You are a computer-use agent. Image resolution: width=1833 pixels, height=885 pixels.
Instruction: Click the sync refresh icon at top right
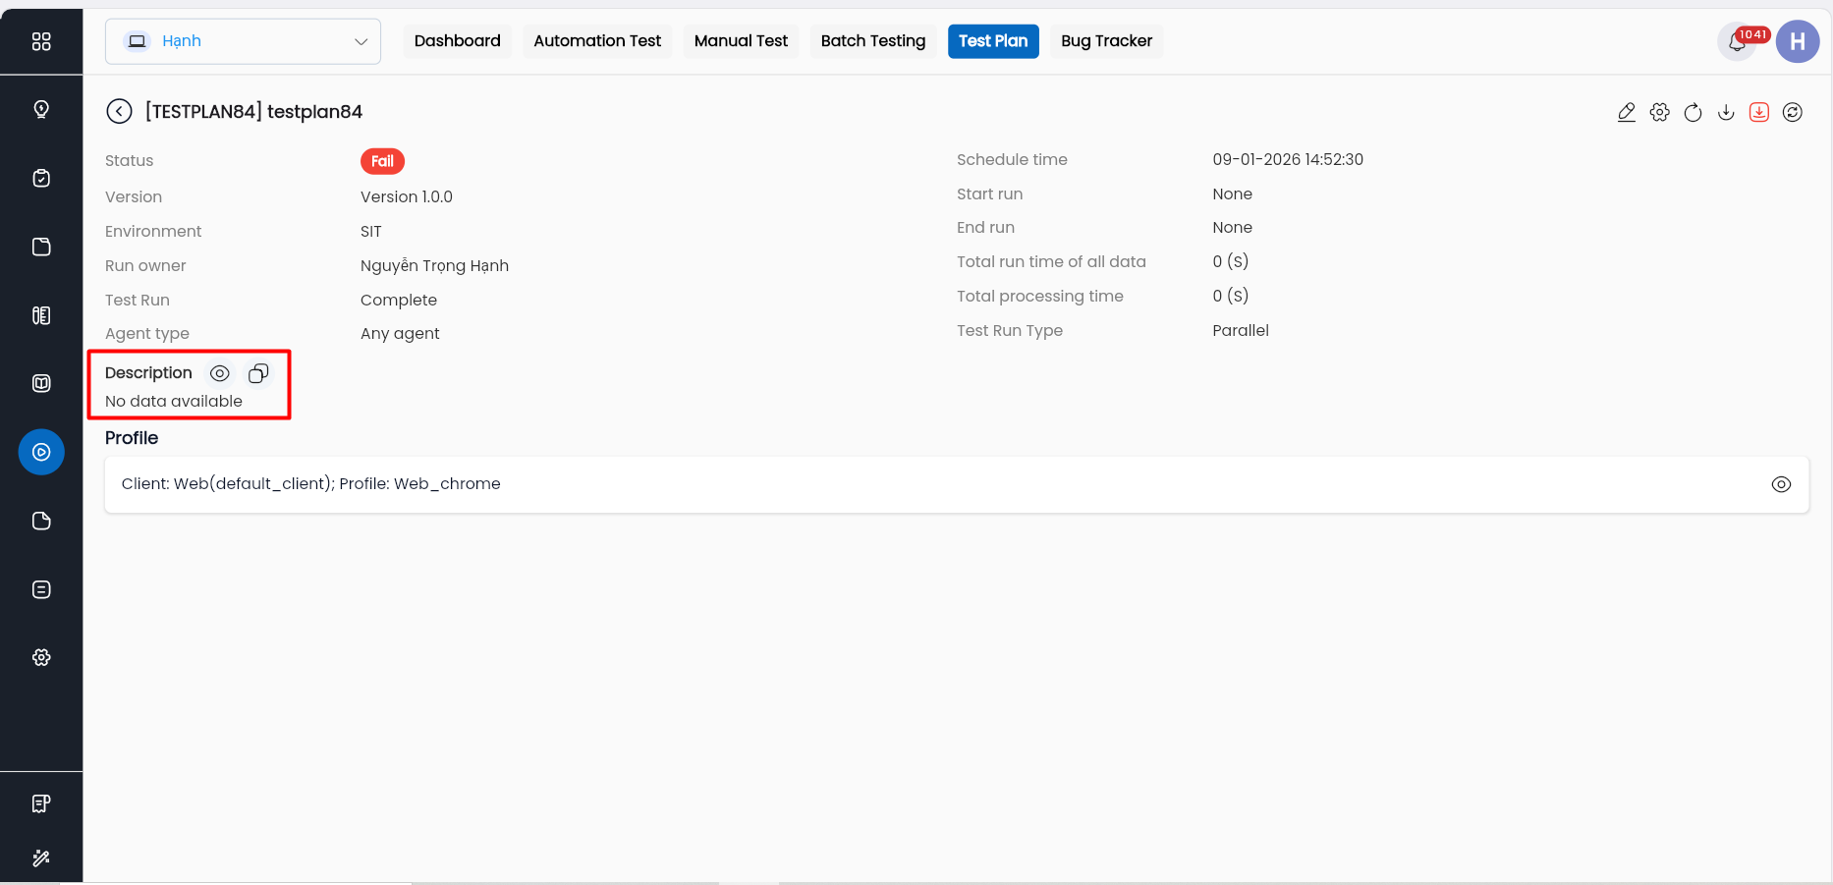coord(1793,112)
